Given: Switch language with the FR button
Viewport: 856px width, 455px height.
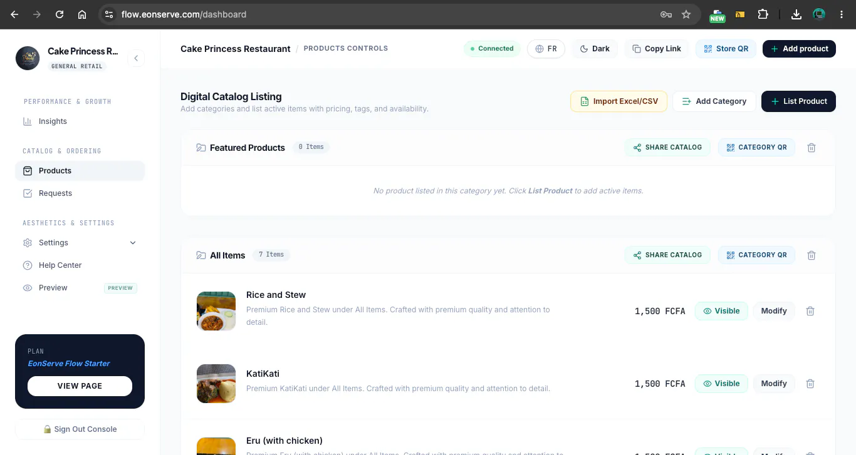Looking at the screenshot, I should (x=546, y=49).
